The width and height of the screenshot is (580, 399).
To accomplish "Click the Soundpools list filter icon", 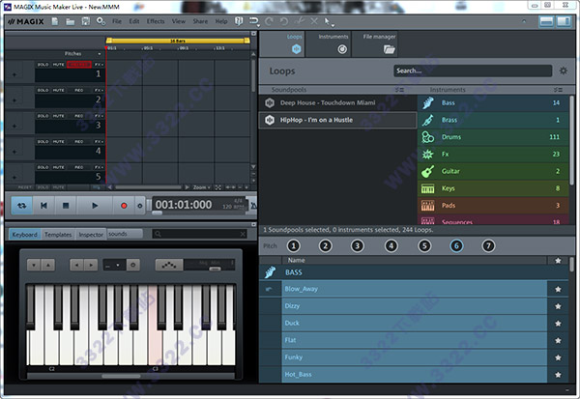I will tap(399, 90).
